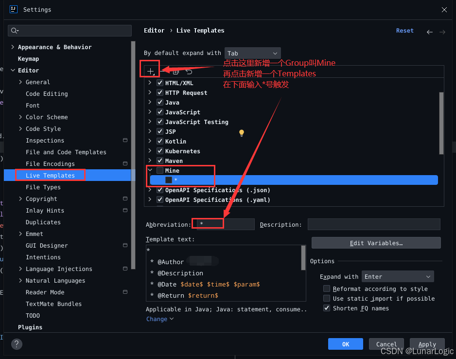Click the project-level icon beside Inspections
Image resolution: width=456 pixels, height=359 pixels.
point(125,140)
